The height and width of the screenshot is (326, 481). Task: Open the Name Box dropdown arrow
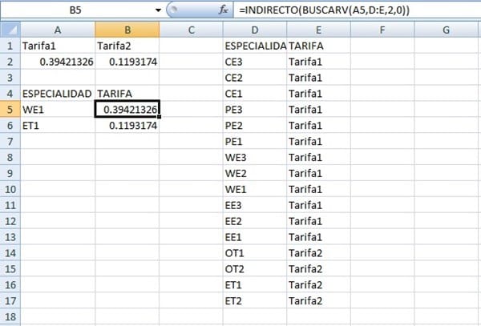pos(158,10)
